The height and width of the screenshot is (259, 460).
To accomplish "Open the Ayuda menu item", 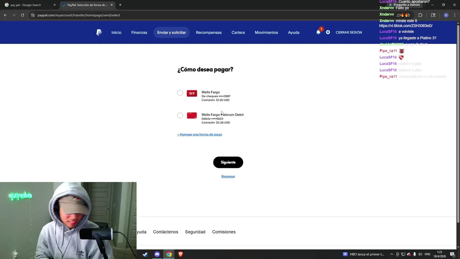I will [294, 32].
